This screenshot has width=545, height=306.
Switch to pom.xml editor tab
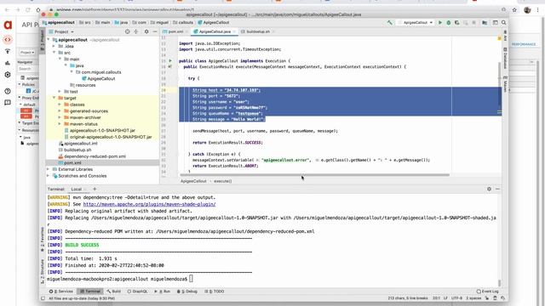175,31
